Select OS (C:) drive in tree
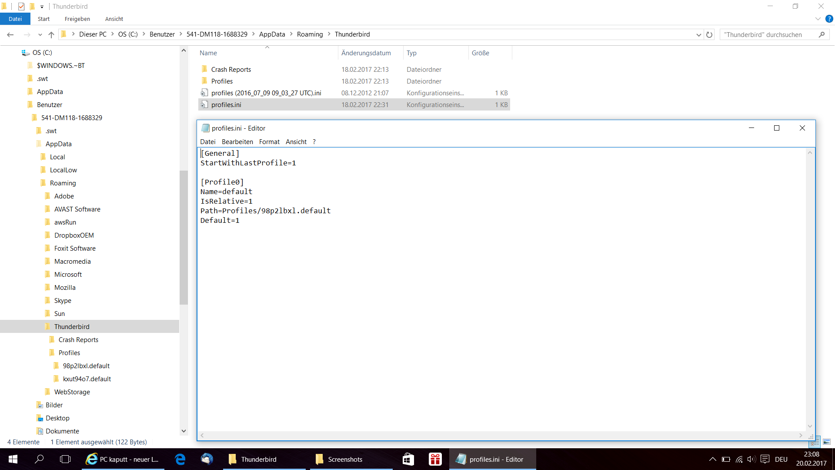This screenshot has height=470, width=835. click(42, 52)
